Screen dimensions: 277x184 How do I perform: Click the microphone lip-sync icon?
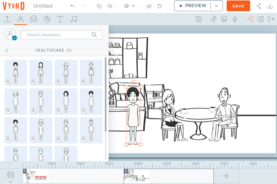[235, 19]
